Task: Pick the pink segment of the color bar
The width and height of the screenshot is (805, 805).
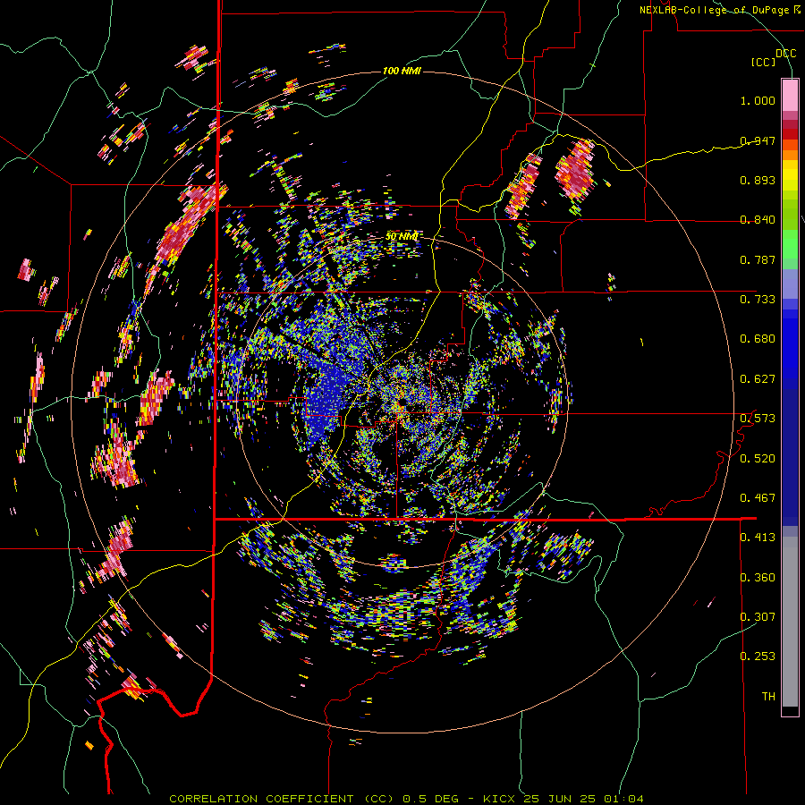Action: click(x=790, y=95)
